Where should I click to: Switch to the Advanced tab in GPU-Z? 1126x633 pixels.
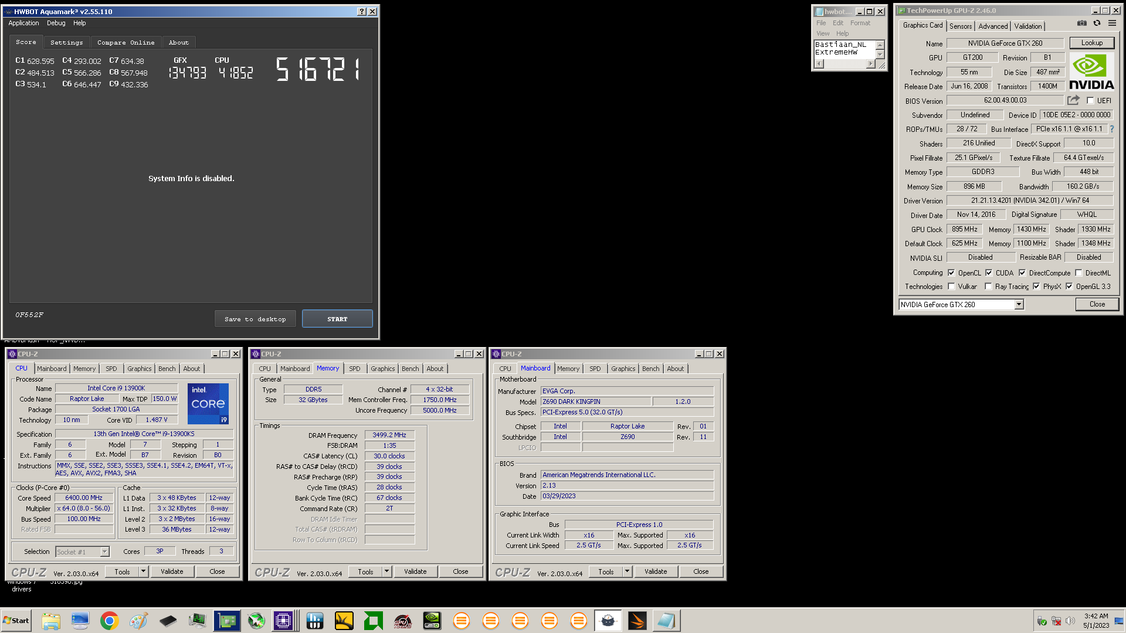(x=993, y=26)
